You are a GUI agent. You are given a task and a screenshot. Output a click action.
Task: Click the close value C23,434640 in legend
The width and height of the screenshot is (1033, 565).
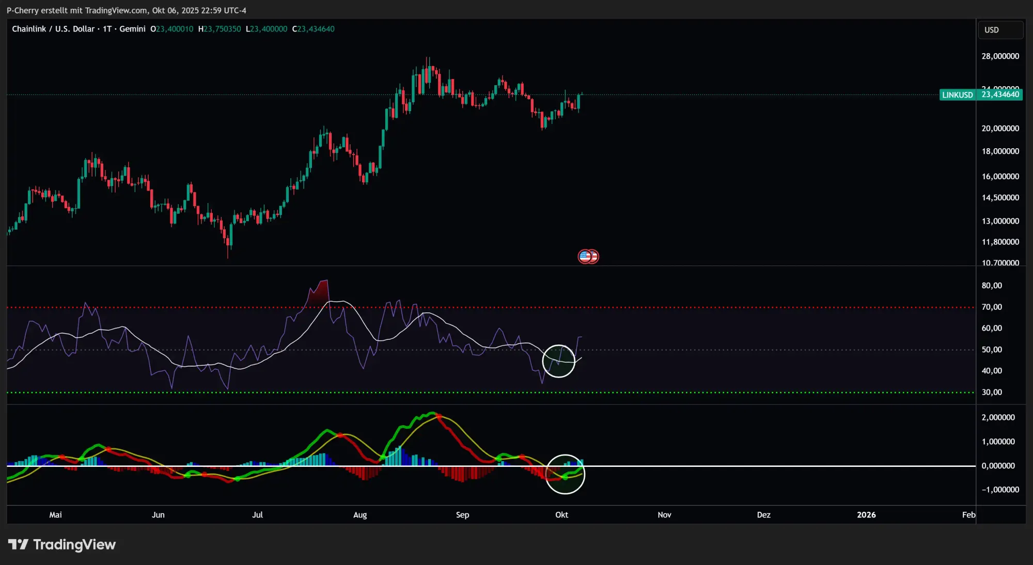[314, 29]
